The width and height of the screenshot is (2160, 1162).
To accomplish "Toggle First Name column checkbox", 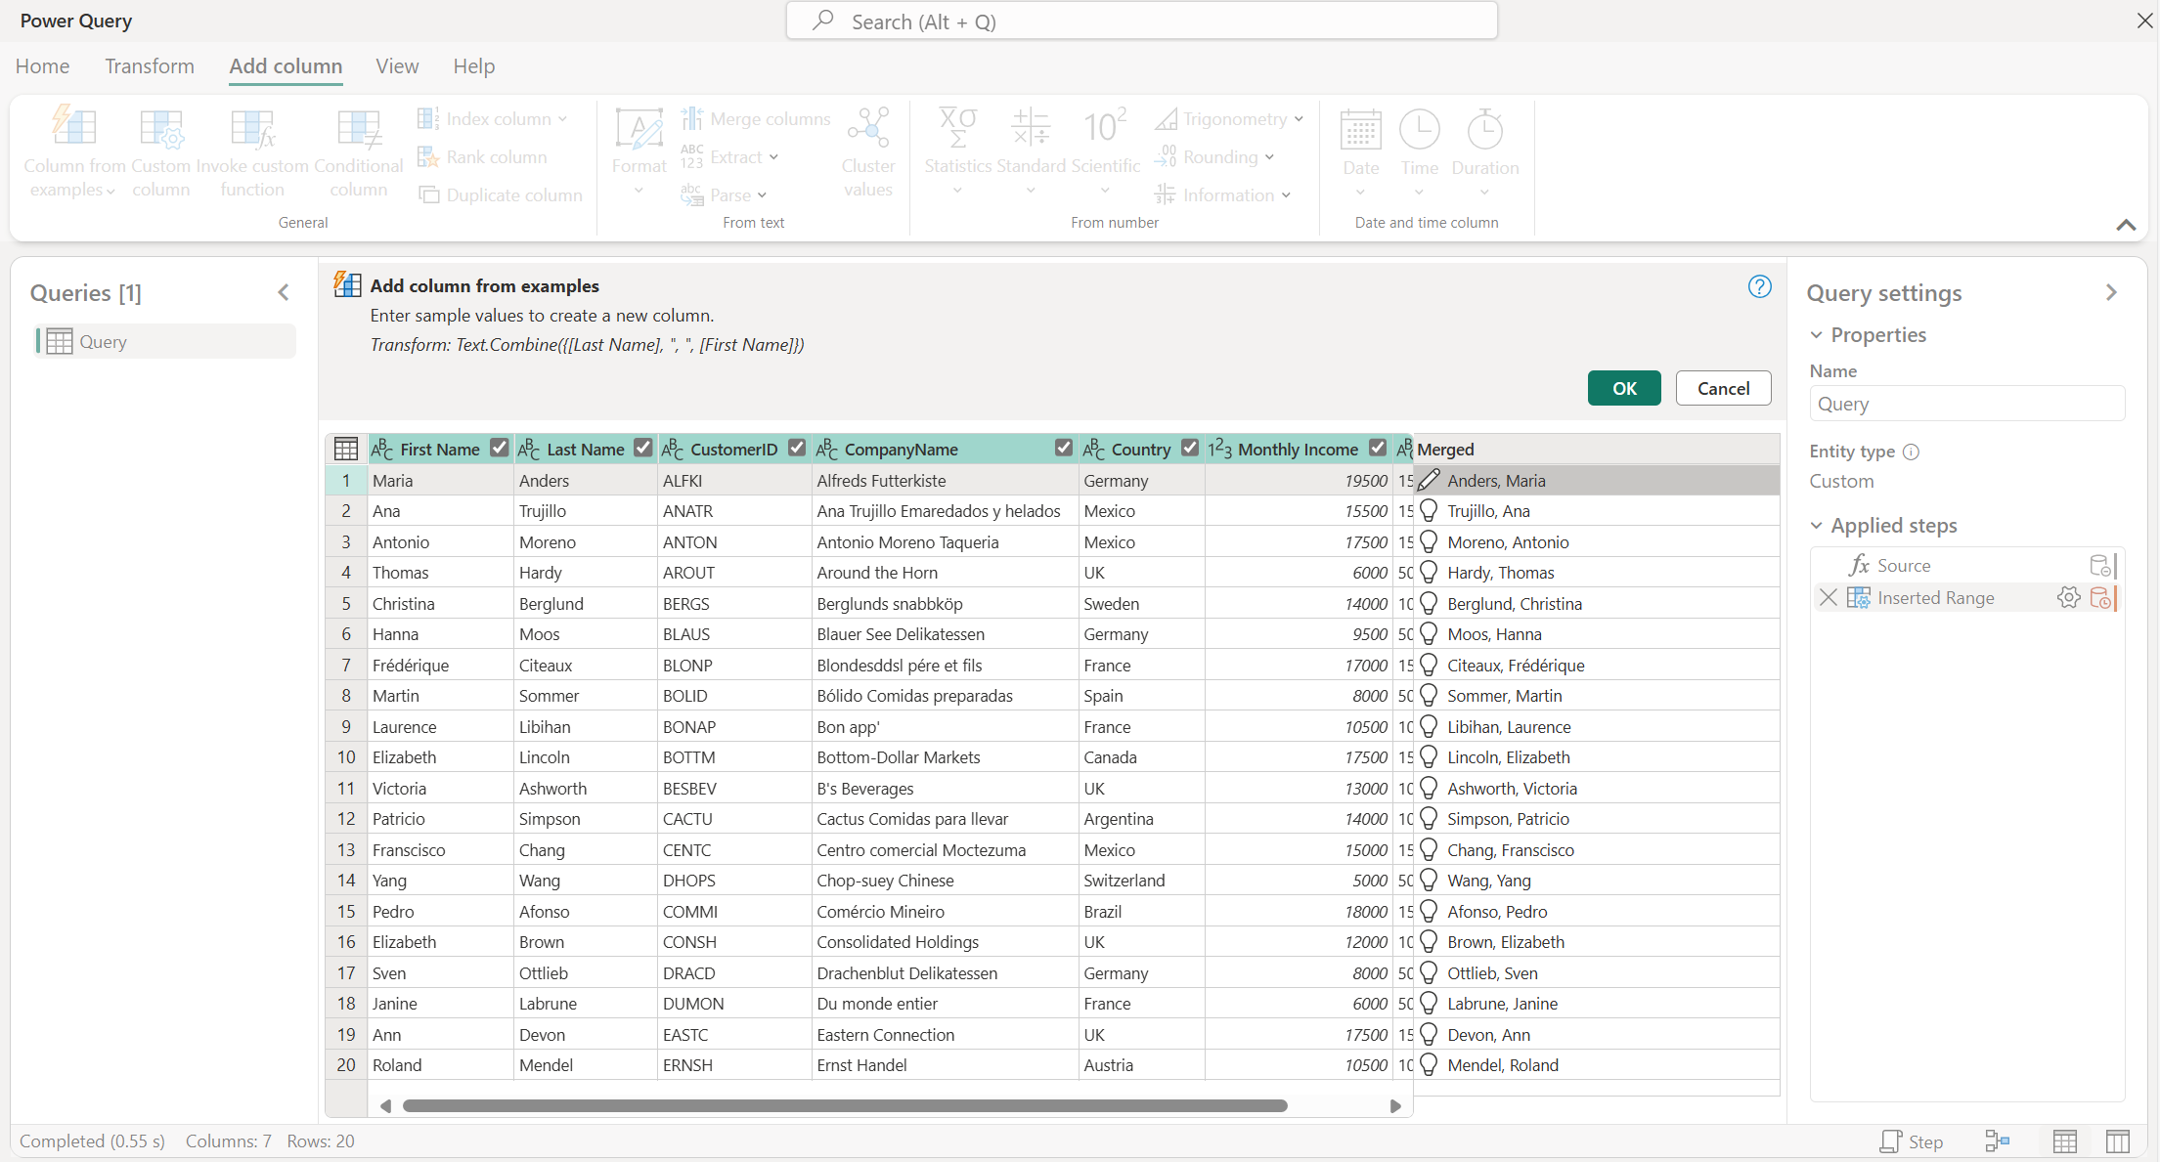I will [498, 450].
